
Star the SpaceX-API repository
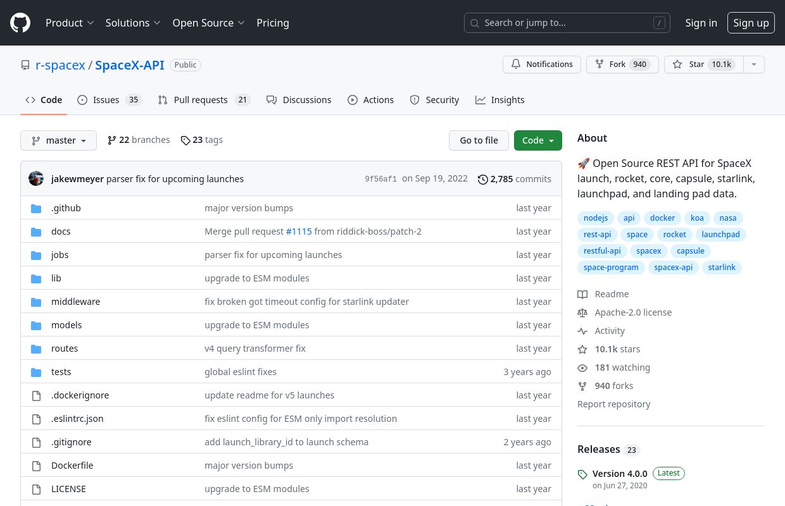click(x=703, y=65)
